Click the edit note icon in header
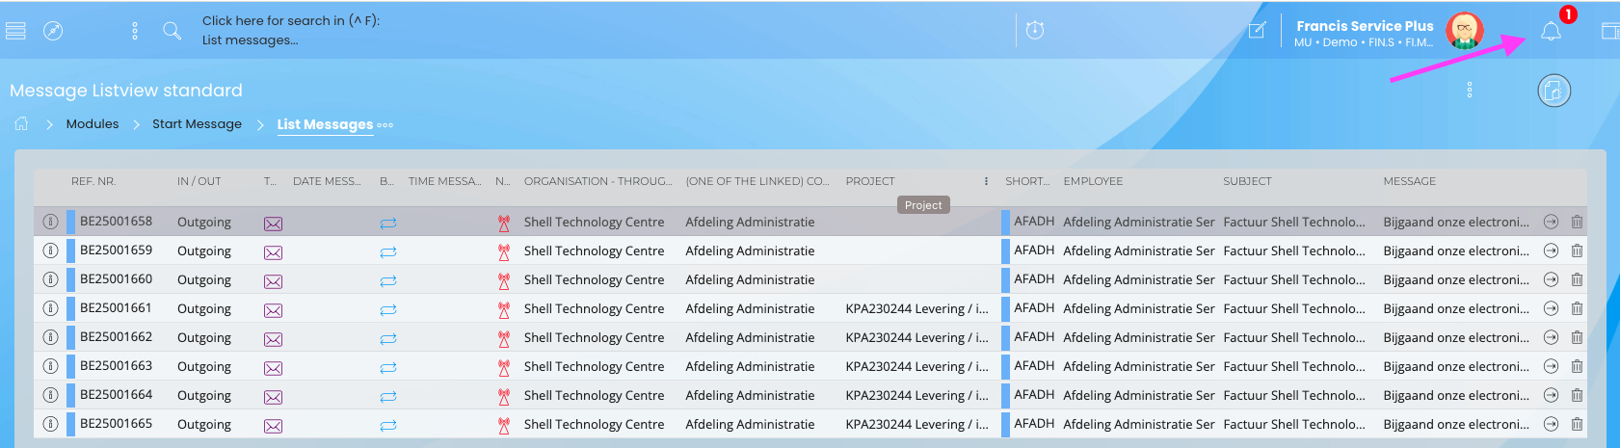The width and height of the screenshot is (1620, 448). (1257, 31)
